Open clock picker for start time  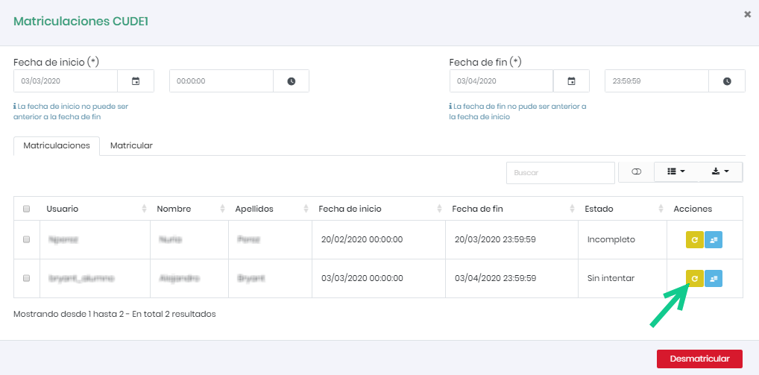click(291, 81)
